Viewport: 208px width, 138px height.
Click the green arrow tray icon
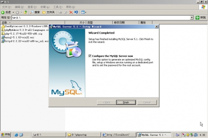click(x=184, y=135)
